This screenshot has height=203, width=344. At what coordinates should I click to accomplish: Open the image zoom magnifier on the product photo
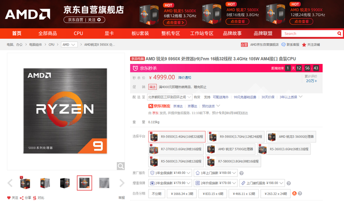tap(121, 166)
